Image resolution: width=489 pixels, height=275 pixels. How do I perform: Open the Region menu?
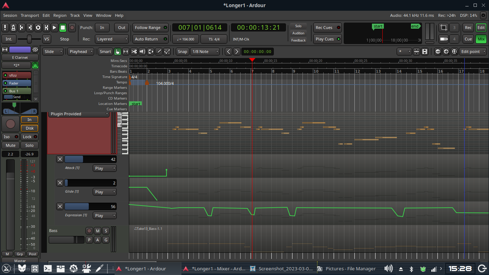point(60,15)
